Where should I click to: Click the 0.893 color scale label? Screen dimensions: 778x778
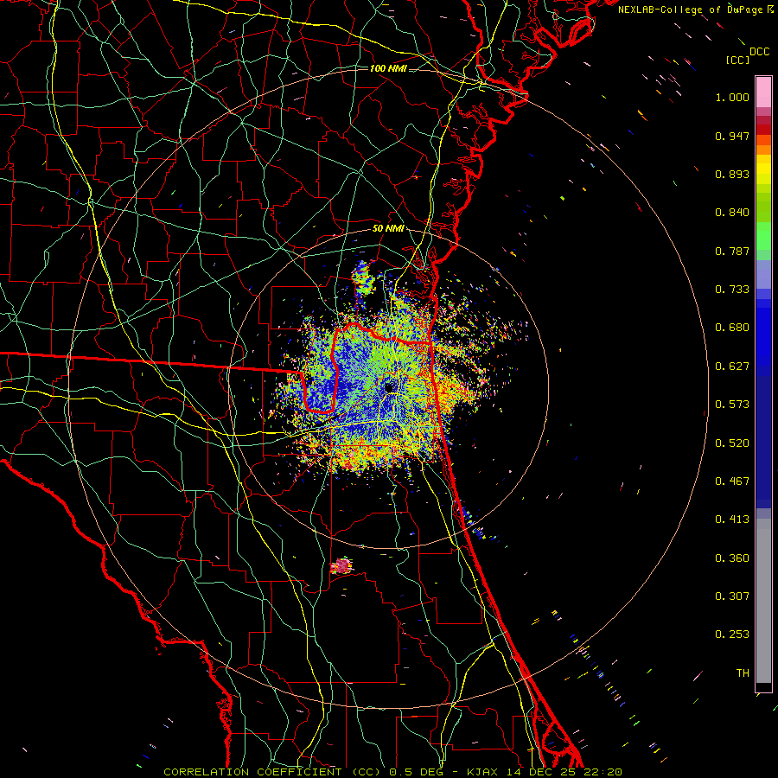pos(732,174)
